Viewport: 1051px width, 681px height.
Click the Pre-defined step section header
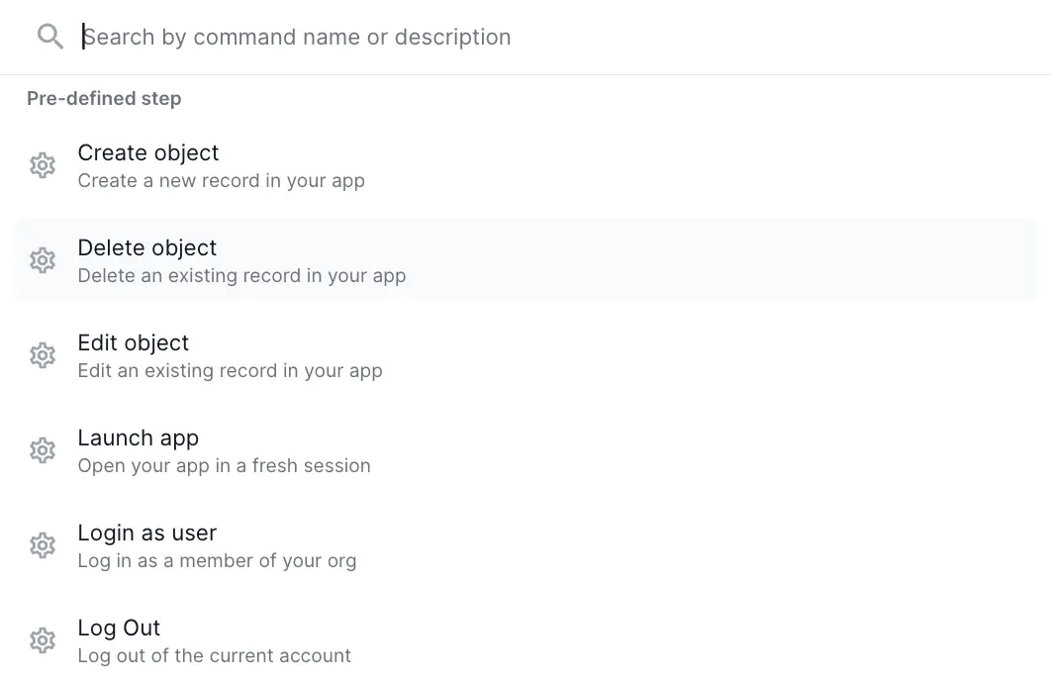coord(104,98)
